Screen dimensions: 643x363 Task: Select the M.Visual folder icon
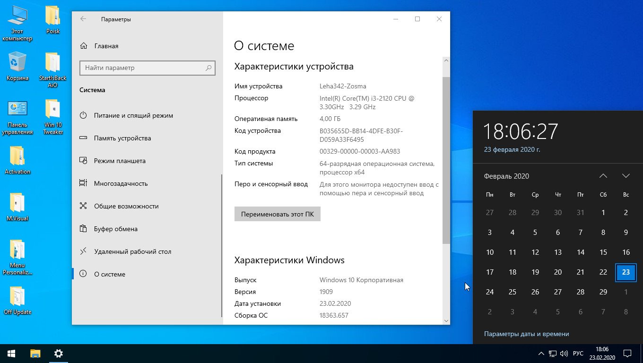(17, 207)
